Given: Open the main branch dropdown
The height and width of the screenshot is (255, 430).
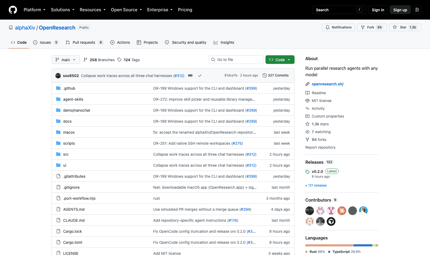Looking at the screenshot, I should coord(66,60).
